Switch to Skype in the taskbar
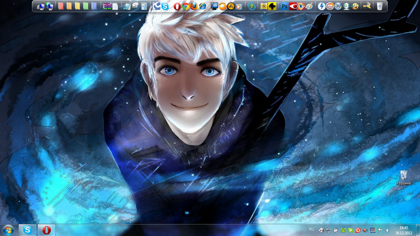The height and width of the screenshot is (236, 420). click(27, 230)
